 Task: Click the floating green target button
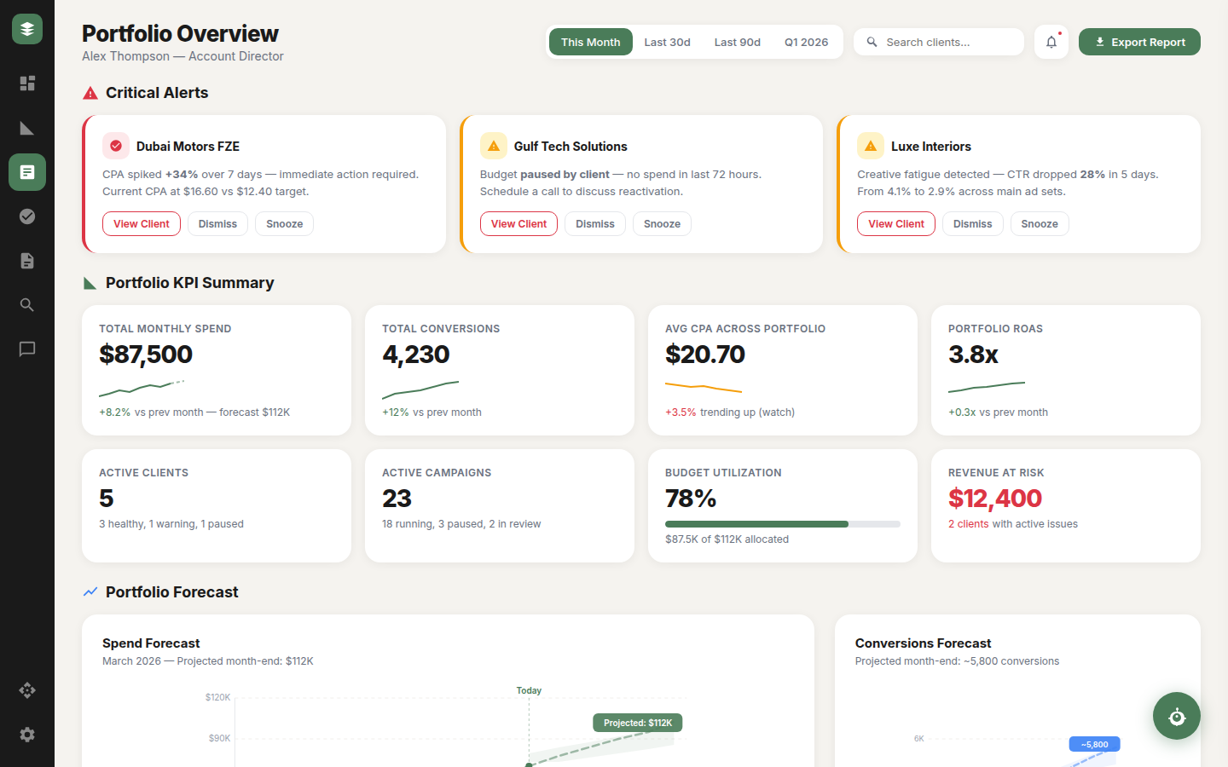1177,716
